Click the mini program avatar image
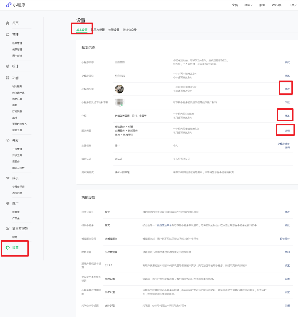The width and height of the screenshot is (298, 317). (x=119, y=89)
